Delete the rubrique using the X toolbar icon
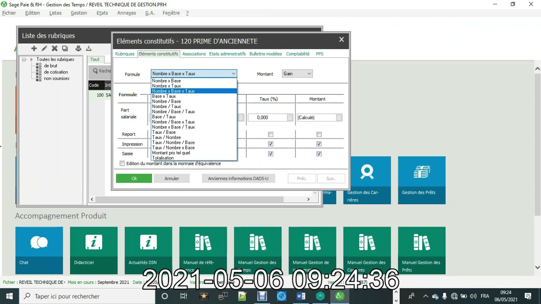 pos(55,49)
